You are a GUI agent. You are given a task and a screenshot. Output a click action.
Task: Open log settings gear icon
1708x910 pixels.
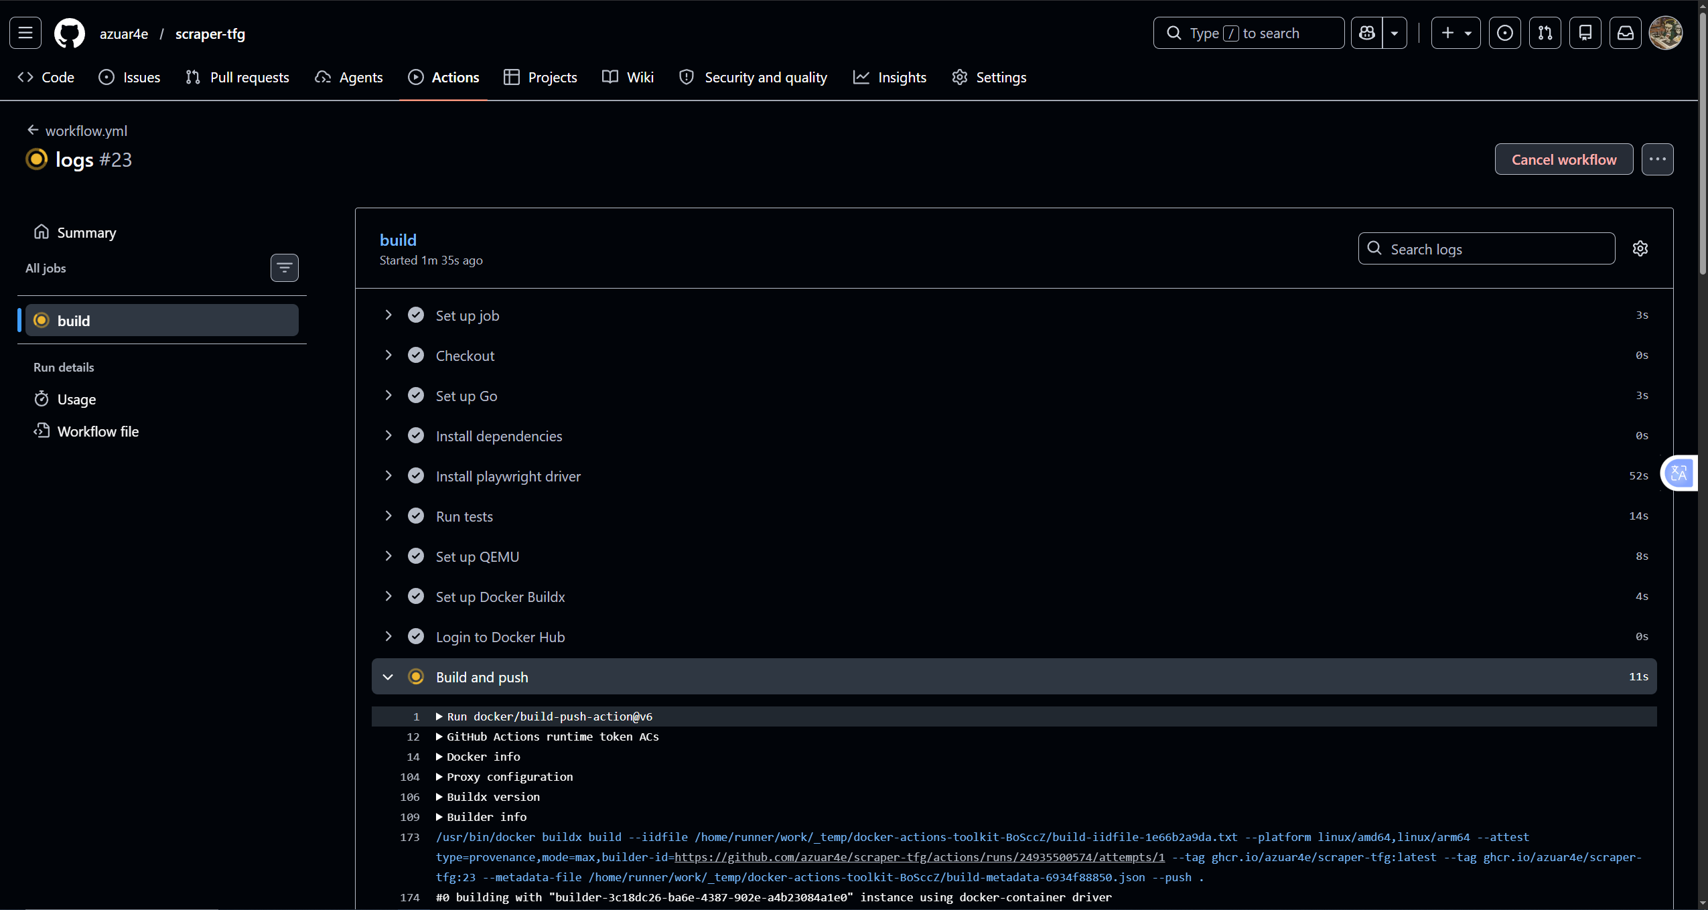(1640, 248)
